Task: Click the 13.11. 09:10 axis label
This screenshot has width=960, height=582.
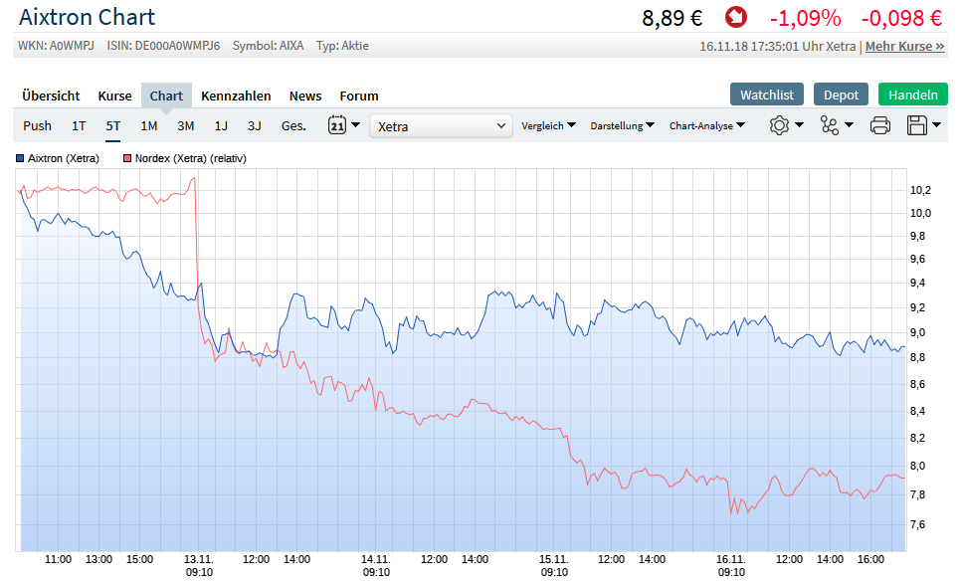Action: point(199,565)
